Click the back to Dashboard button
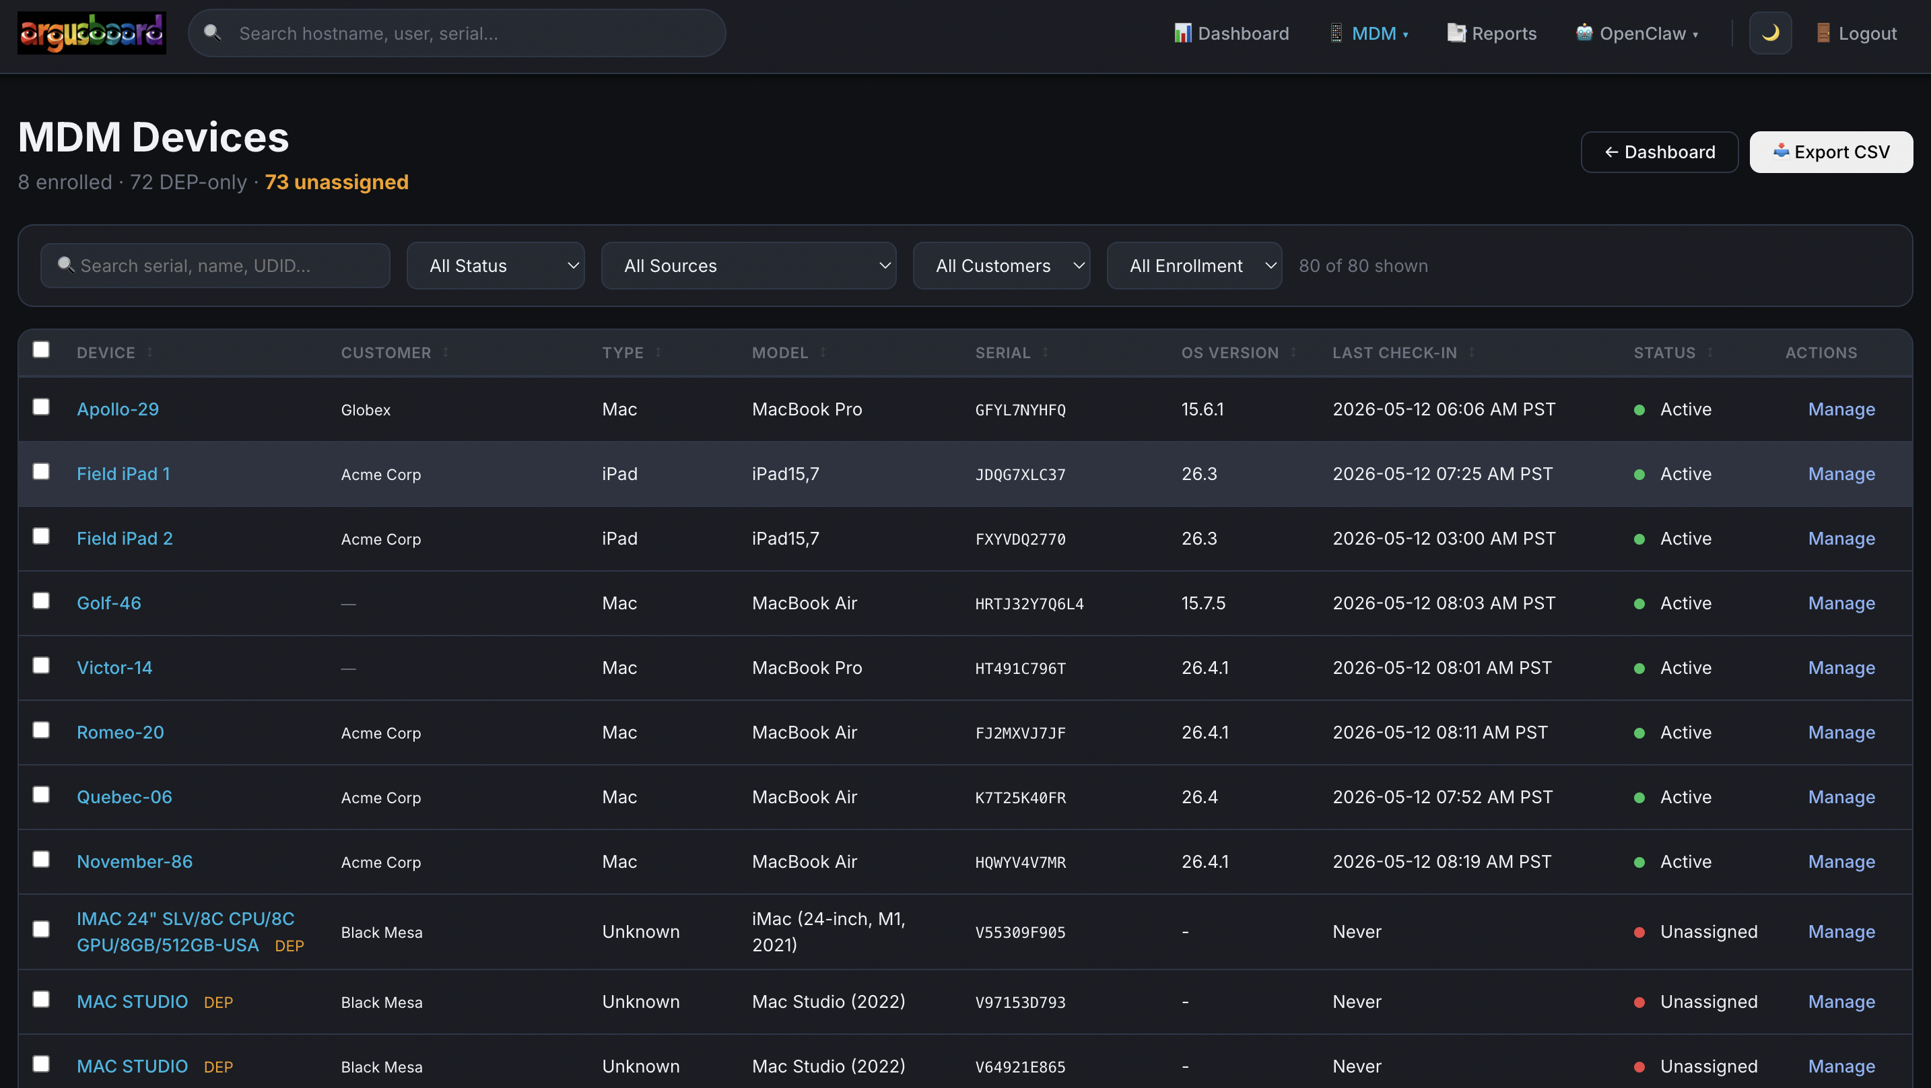Viewport: 1931px width, 1088px height. tap(1659, 151)
